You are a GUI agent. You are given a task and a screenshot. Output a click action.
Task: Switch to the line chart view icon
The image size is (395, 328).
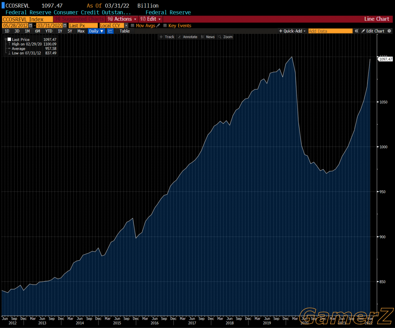[x=110, y=31]
